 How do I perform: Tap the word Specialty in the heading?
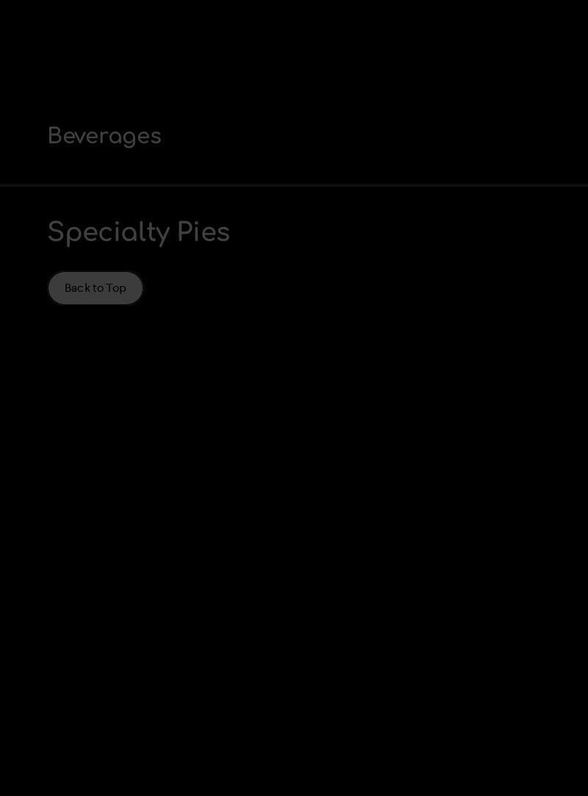tap(109, 233)
